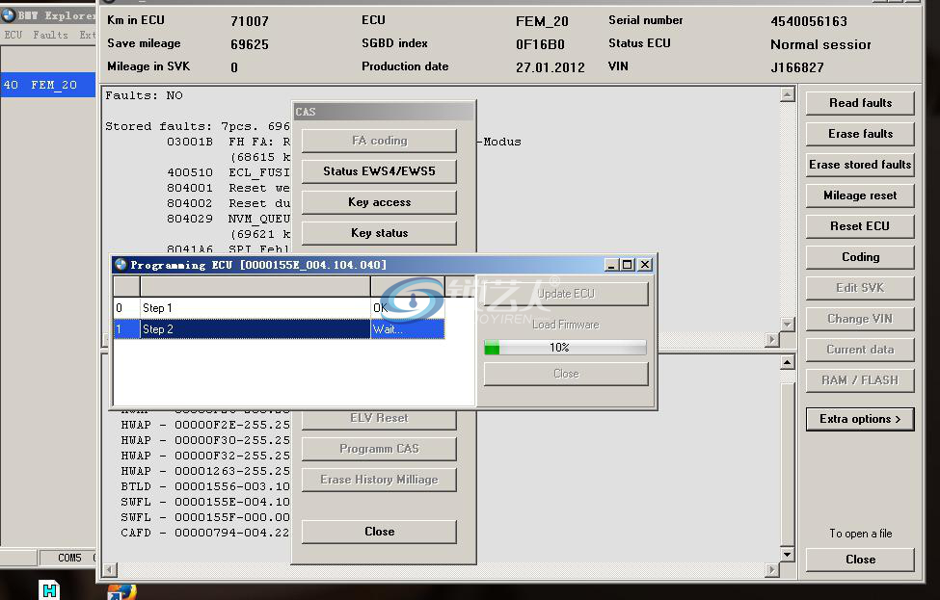The height and width of the screenshot is (600, 940).
Task: Maximize the Programming ECU window
Action: 628,265
